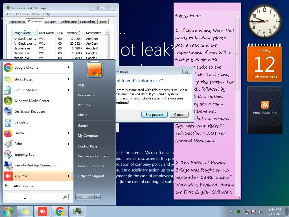Open My Computer link
This screenshot has width=289, height=217.
click(88, 136)
